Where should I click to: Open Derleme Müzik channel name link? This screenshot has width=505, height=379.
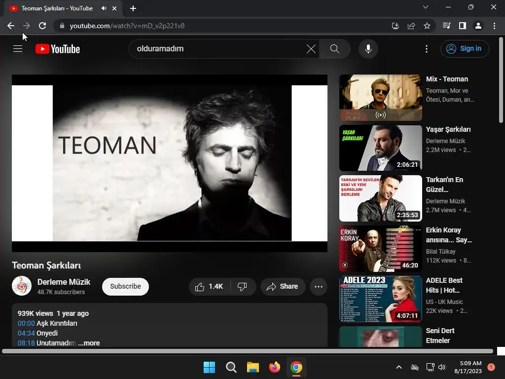[x=64, y=282]
